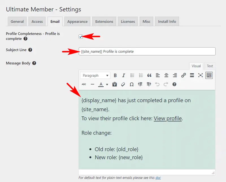Viewport: 226px width, 182px height.
Task: Toggle bold formatting in editor toolbar
Action: pyautogui.click(x=115, y=75)
